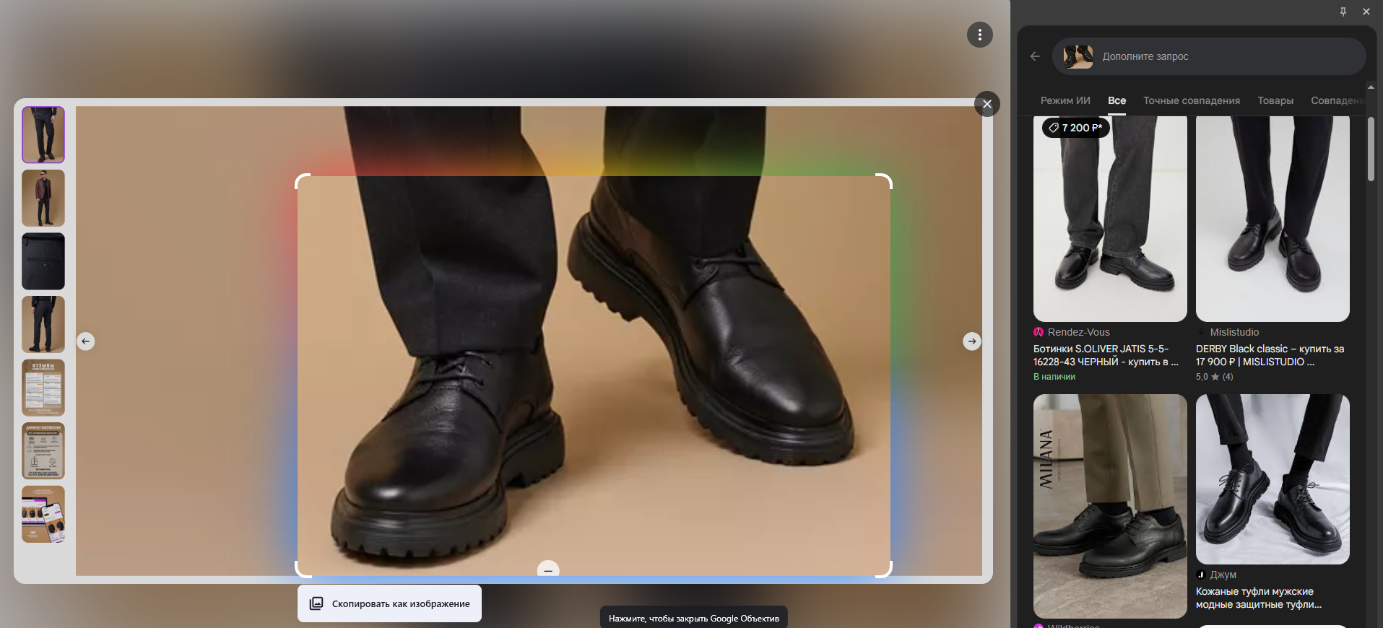Image resolution: width=1383 pixels, height=628 pixels.
Task: Open the Джум leather shoes result image
Action: [x=1273, y=479]
